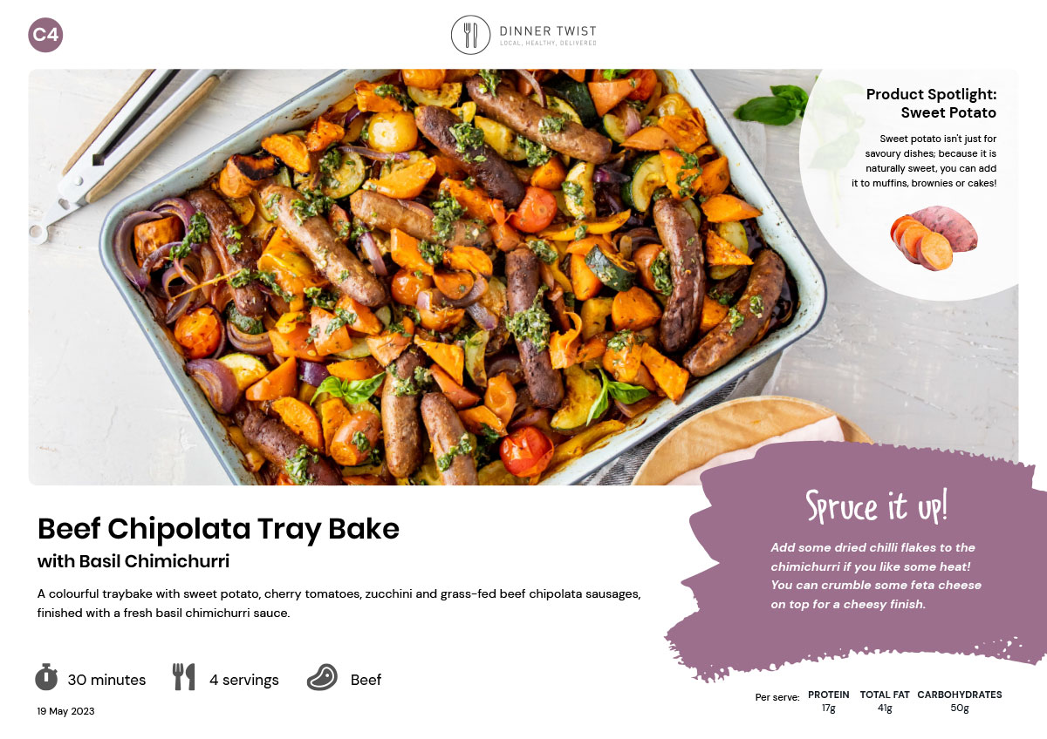Click the CARBOHYDRATES 50g nutrition value

[960, 702]
